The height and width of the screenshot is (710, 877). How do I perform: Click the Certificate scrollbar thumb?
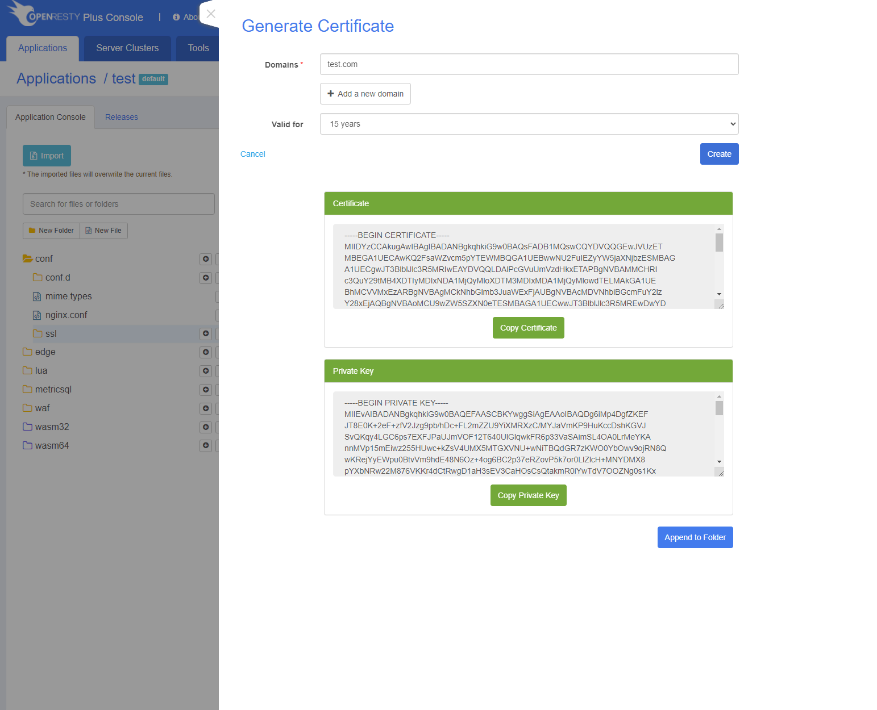[719, 243]
